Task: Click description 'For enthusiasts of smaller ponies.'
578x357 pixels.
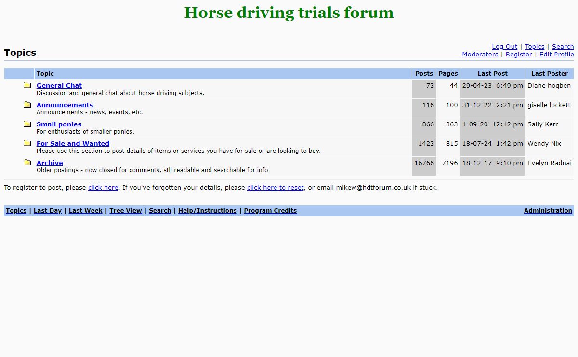Action: click(85, 132)
